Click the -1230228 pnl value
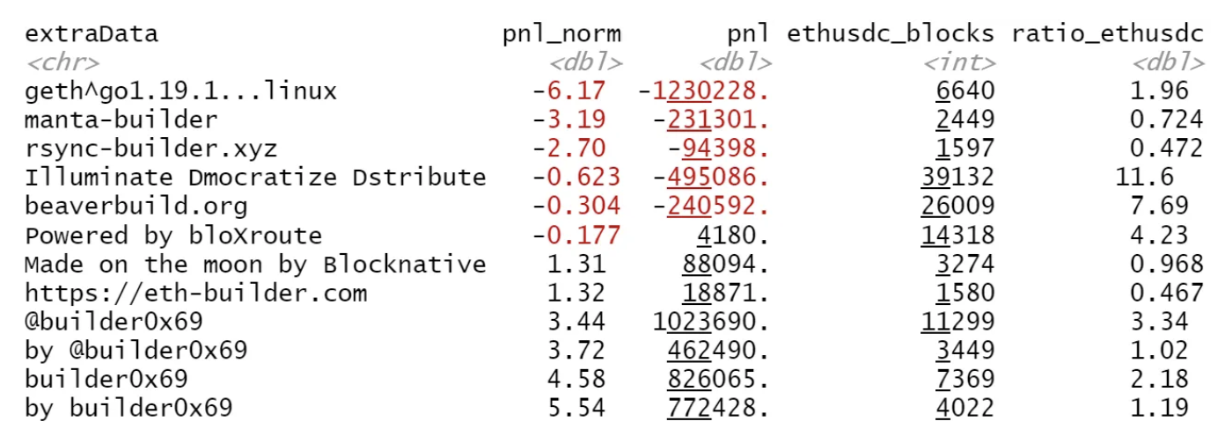Viewport: 1225px width, 443px height. (x=704, y=91)
